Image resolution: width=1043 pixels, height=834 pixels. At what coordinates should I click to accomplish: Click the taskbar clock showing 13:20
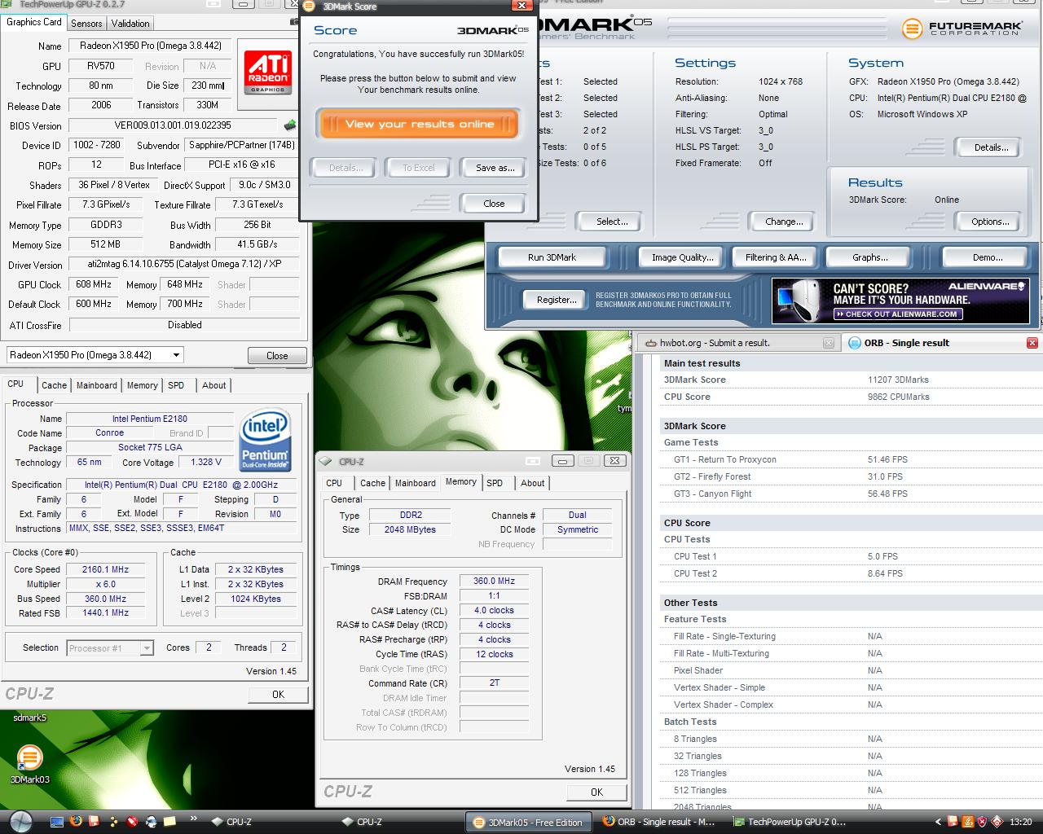pyautogui.click(x=1020, y=822)
